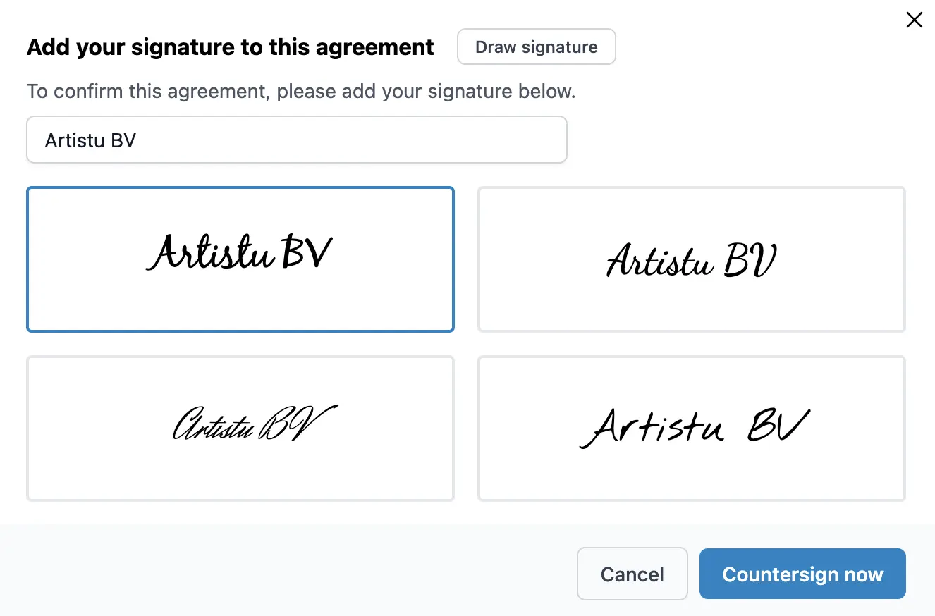
Task: Pick the slanted calligraphy signature in the bottom-left card
Action: click(240, 429)
